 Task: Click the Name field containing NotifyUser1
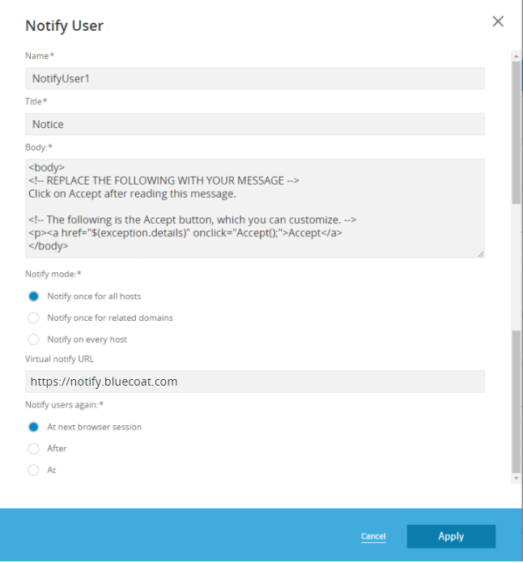[255, 79]
